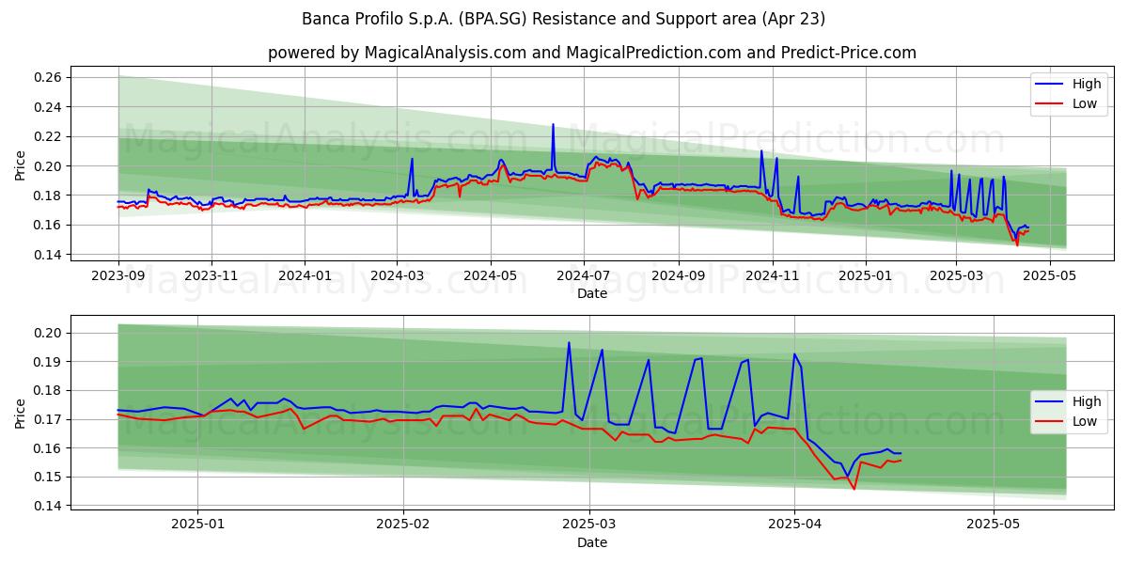The height and width of the screenshot is (564, 1128).
Task: Click the bottom chart's '2025-05' date label
Action: 994,526
